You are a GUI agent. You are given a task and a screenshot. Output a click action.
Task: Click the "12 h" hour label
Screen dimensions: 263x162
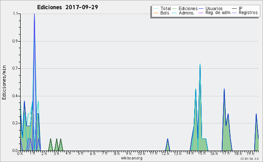(x=165, y=153)
